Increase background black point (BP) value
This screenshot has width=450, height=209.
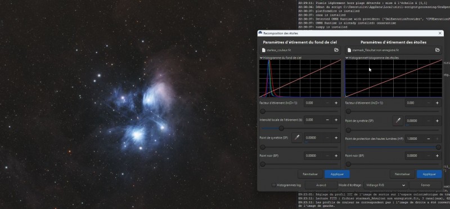[x=336, y=156]
